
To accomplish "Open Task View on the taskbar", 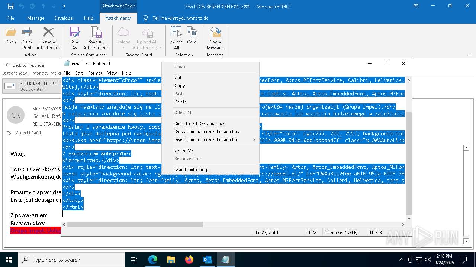I will (134, 260).
